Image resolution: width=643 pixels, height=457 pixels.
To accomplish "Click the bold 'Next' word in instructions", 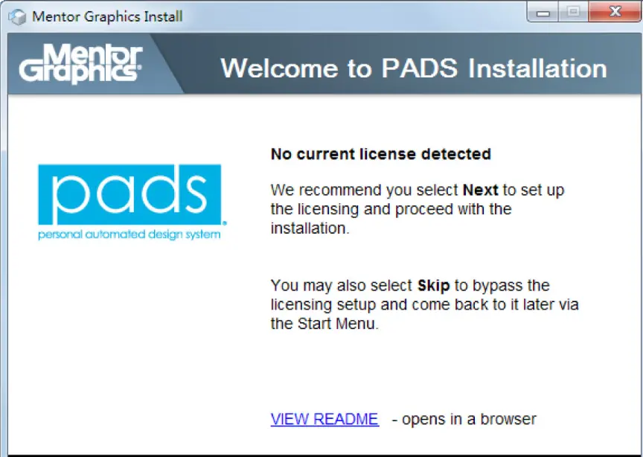I will coord(480,190).
